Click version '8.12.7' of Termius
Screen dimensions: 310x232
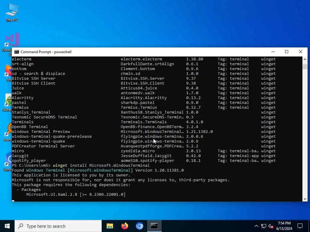pos(193,107)
